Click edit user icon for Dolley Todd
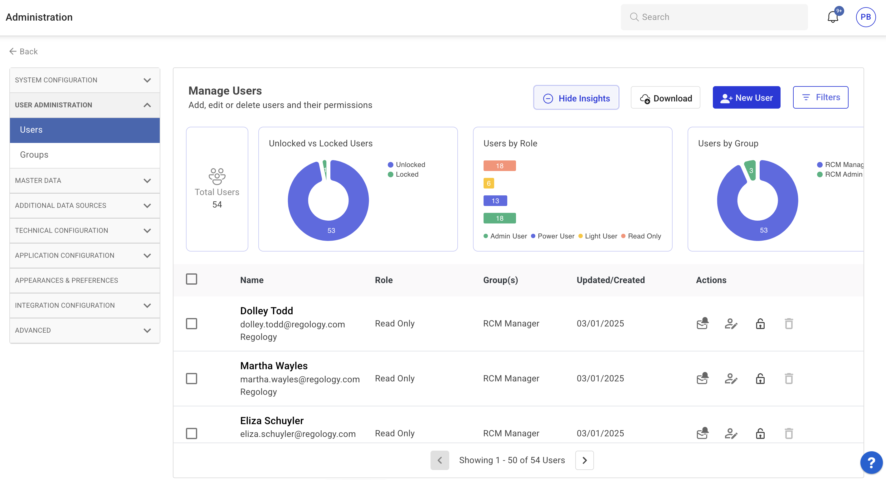Screen dimensions: 886x480 (731, 323)
